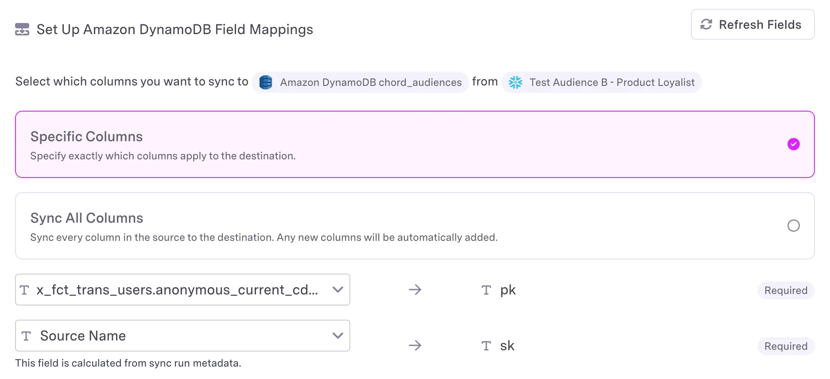
Task: Click the Amazon DynamoDB chord_audiences chip
Action: [360, 82]
